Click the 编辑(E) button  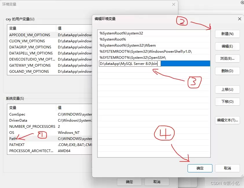tap(227, 46)
